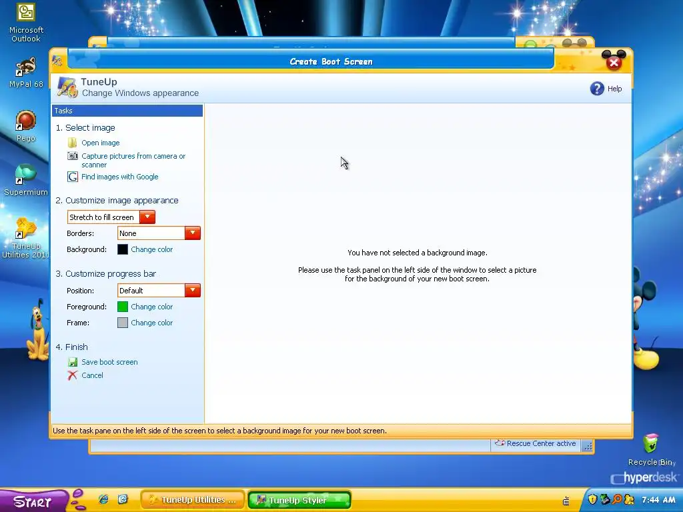Viewport: 683px width, 512px height.
Task: Click Rescue Center active status text
Action: coord(541,443)
